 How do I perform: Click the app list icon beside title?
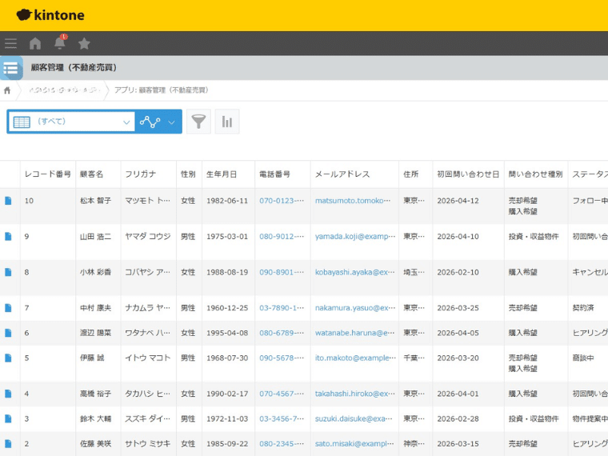[x=11, y=68]
